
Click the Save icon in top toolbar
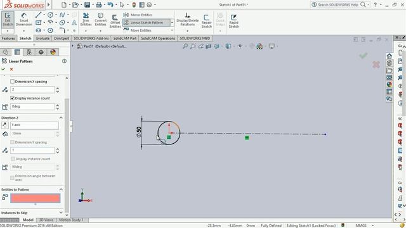[x=88, y=4]
